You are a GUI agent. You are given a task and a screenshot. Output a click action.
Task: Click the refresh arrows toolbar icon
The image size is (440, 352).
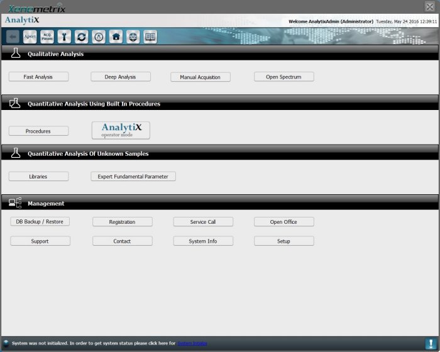pyautogui.click(x=81, y=37)
